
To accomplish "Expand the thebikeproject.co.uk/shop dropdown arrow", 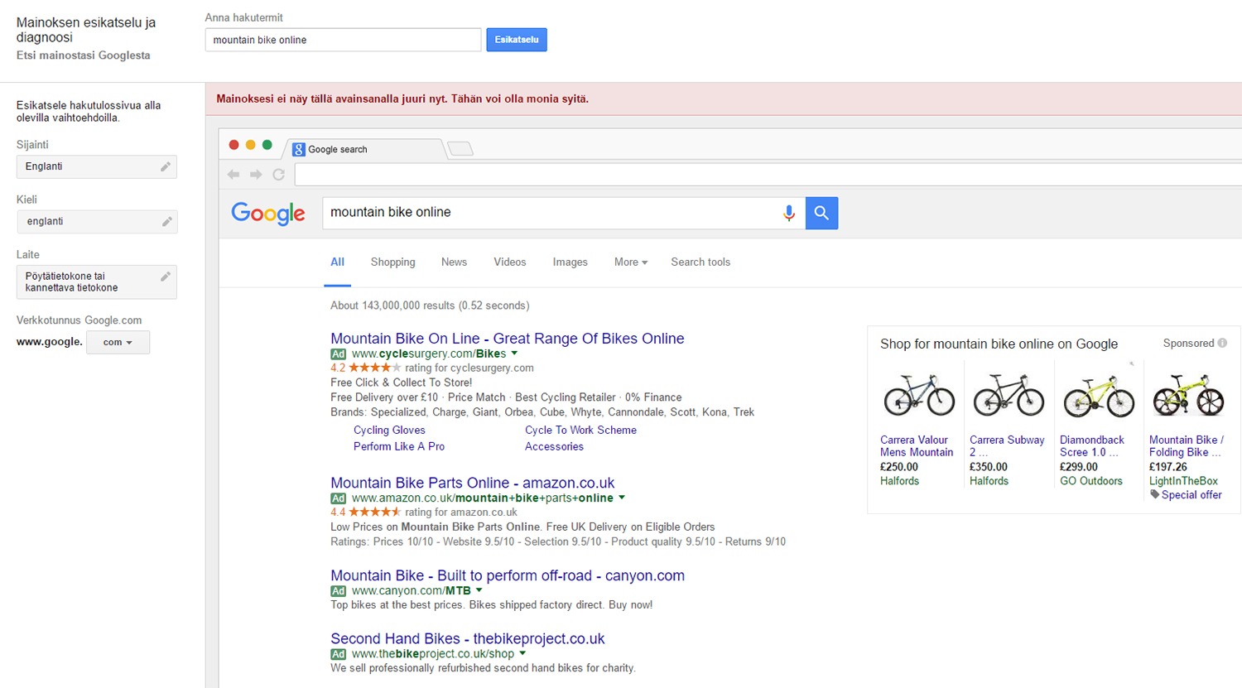I will coord(522,653).
